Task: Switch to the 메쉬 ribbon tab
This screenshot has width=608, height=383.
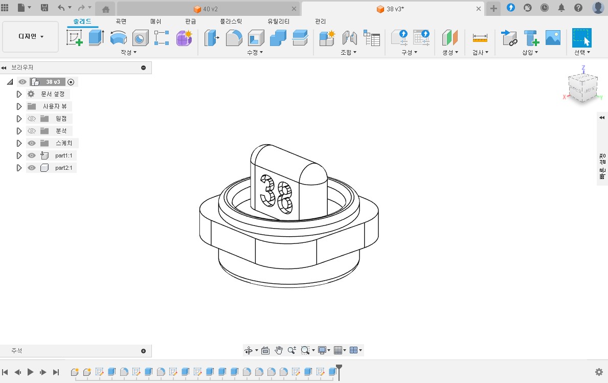Action: click(x=155, y=21)
